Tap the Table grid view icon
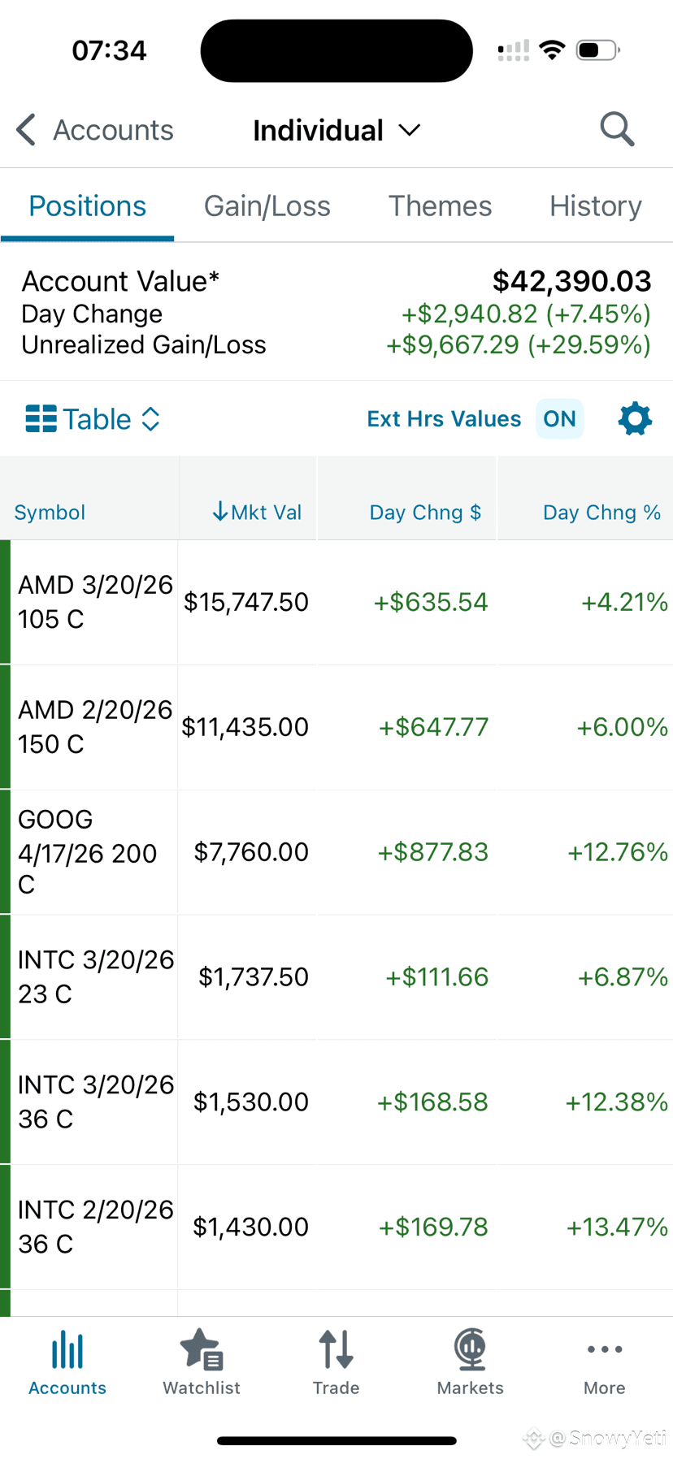This screenshot has width=673, height=1459. coord(41,419)
